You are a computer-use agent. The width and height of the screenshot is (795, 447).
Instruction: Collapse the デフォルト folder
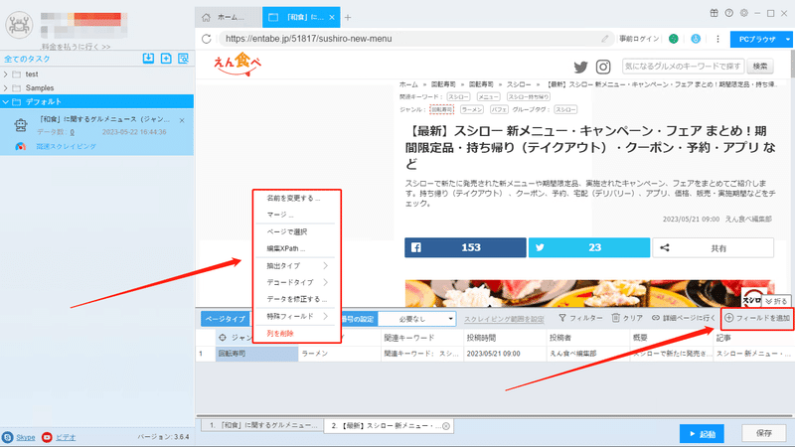tap(6, 102)
